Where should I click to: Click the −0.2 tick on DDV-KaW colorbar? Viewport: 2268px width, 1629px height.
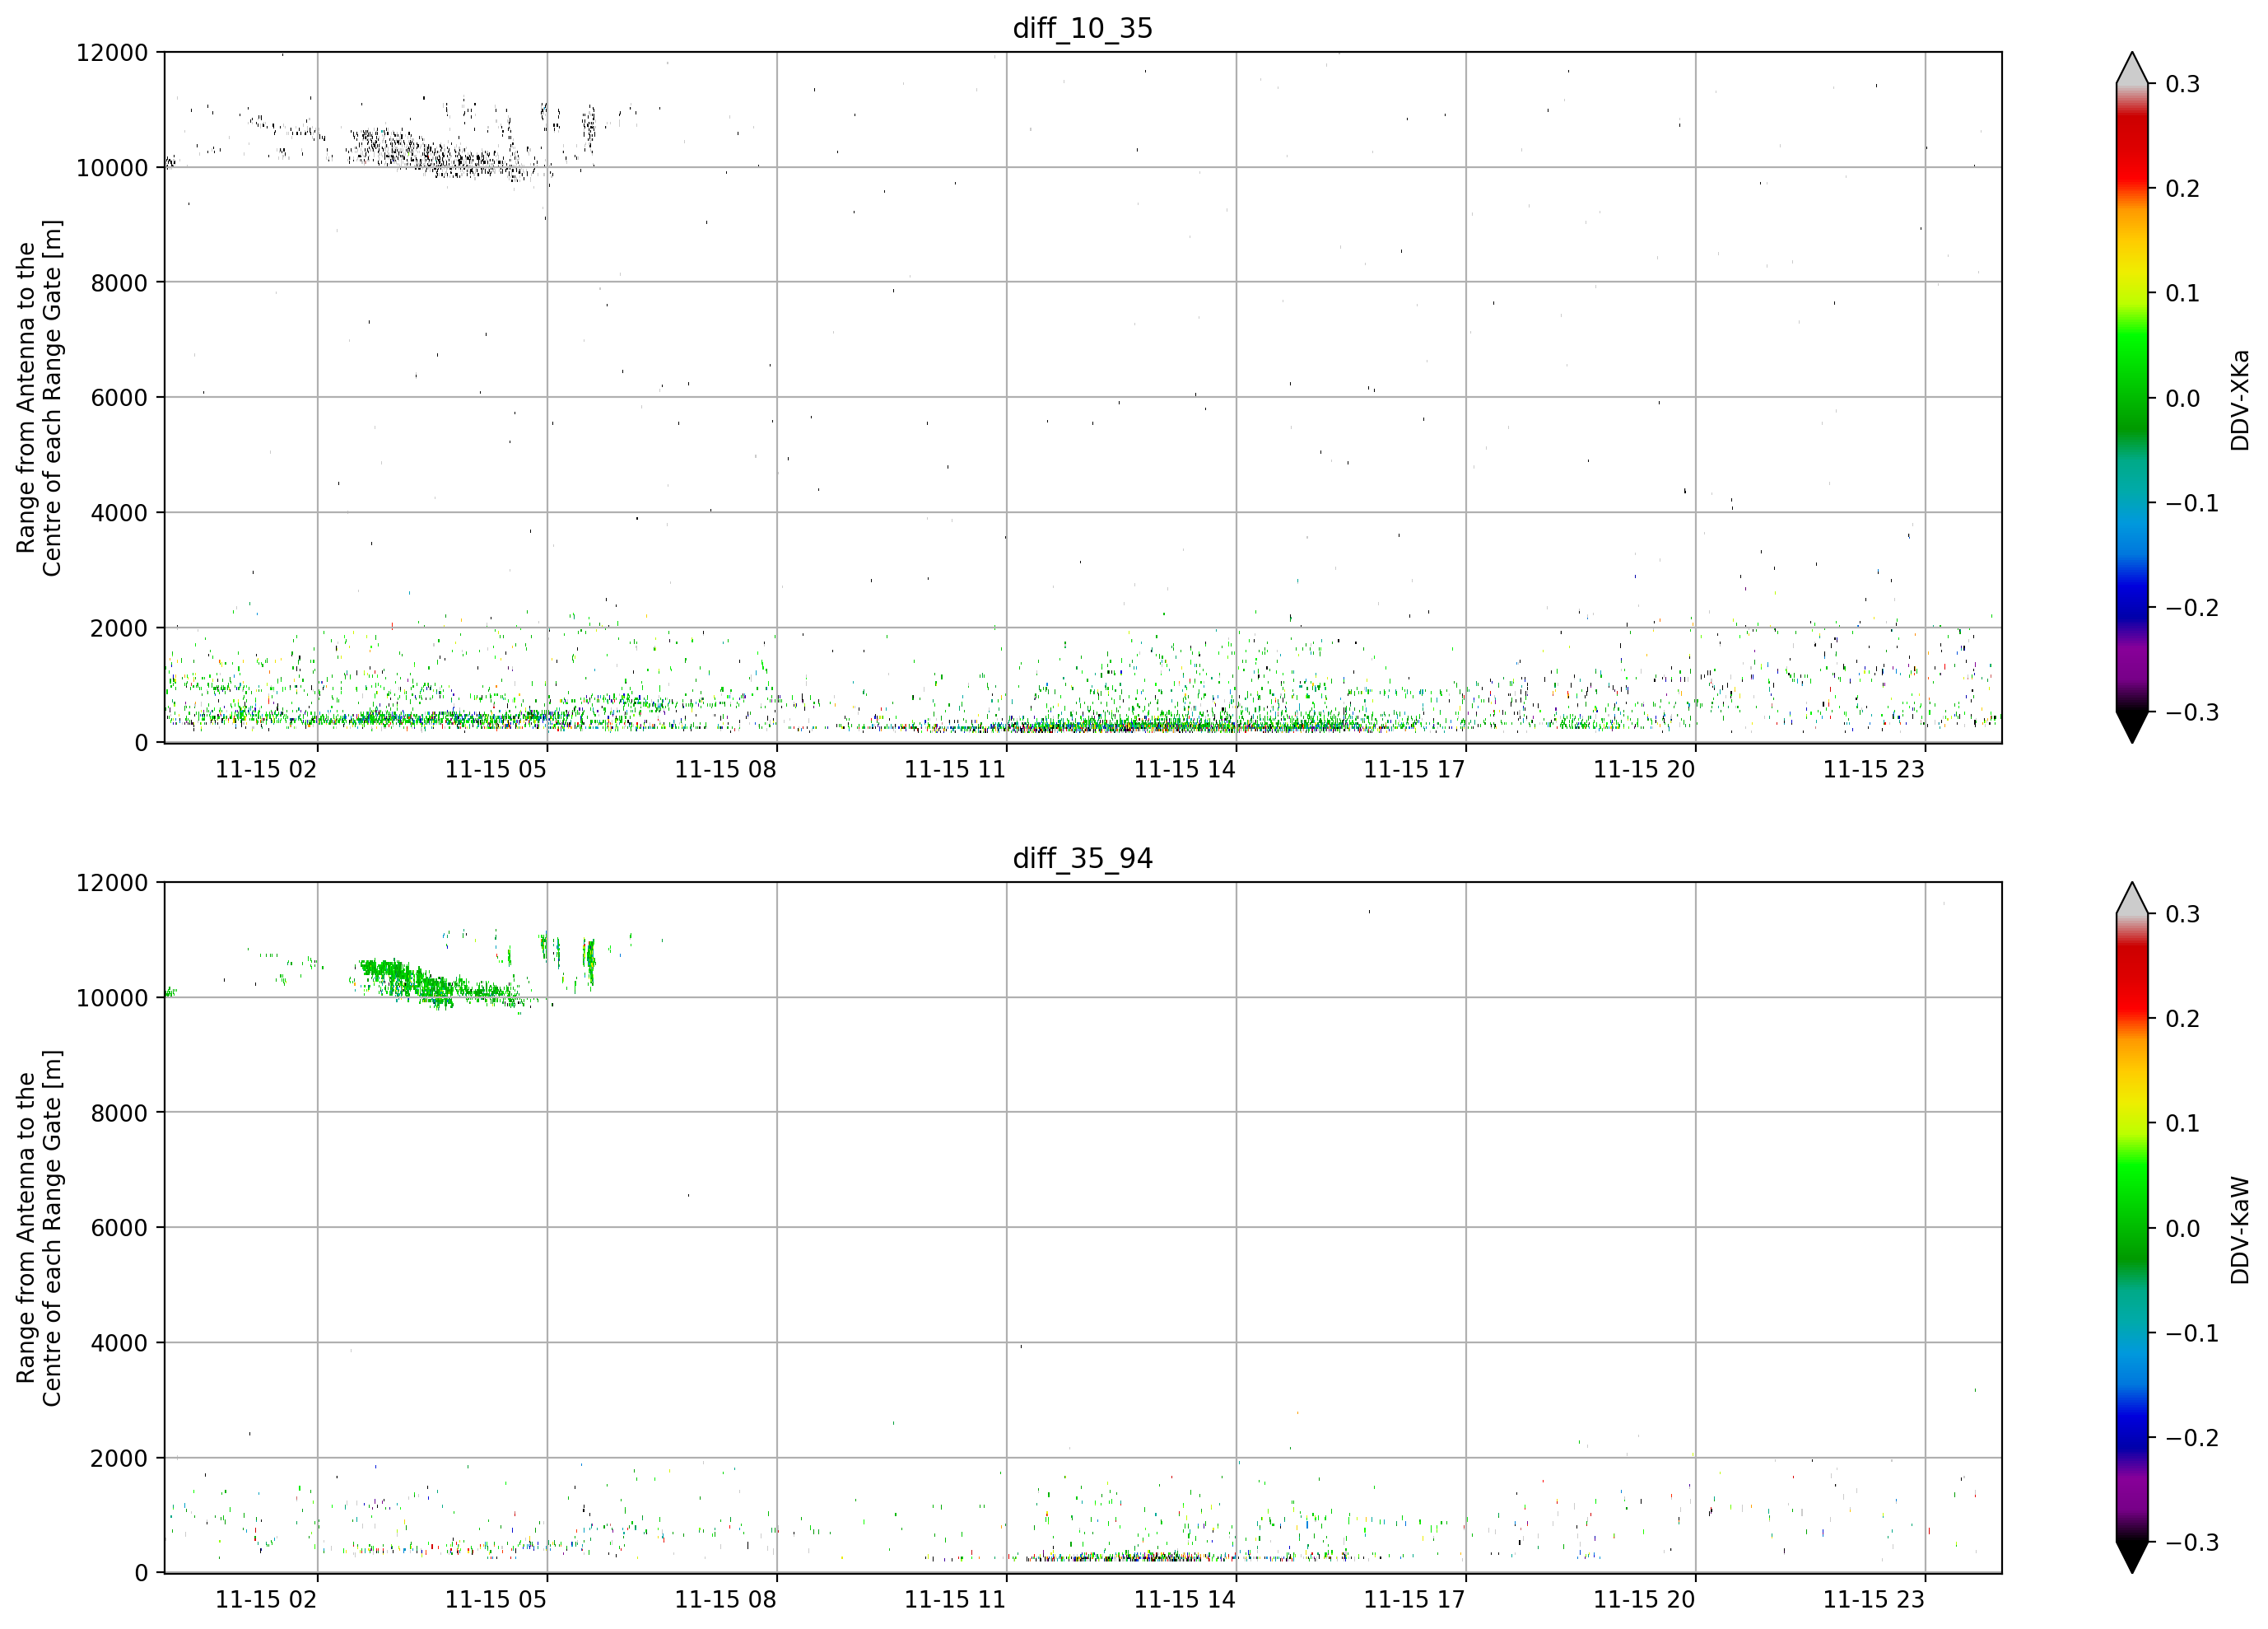point(2192,1438)
